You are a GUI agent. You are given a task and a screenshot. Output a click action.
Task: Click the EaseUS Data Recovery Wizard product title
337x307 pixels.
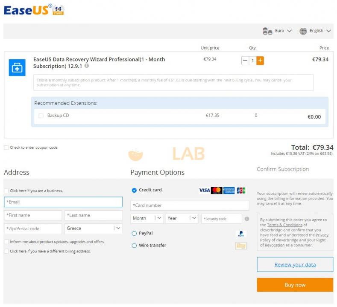click(x=99, y=63)
